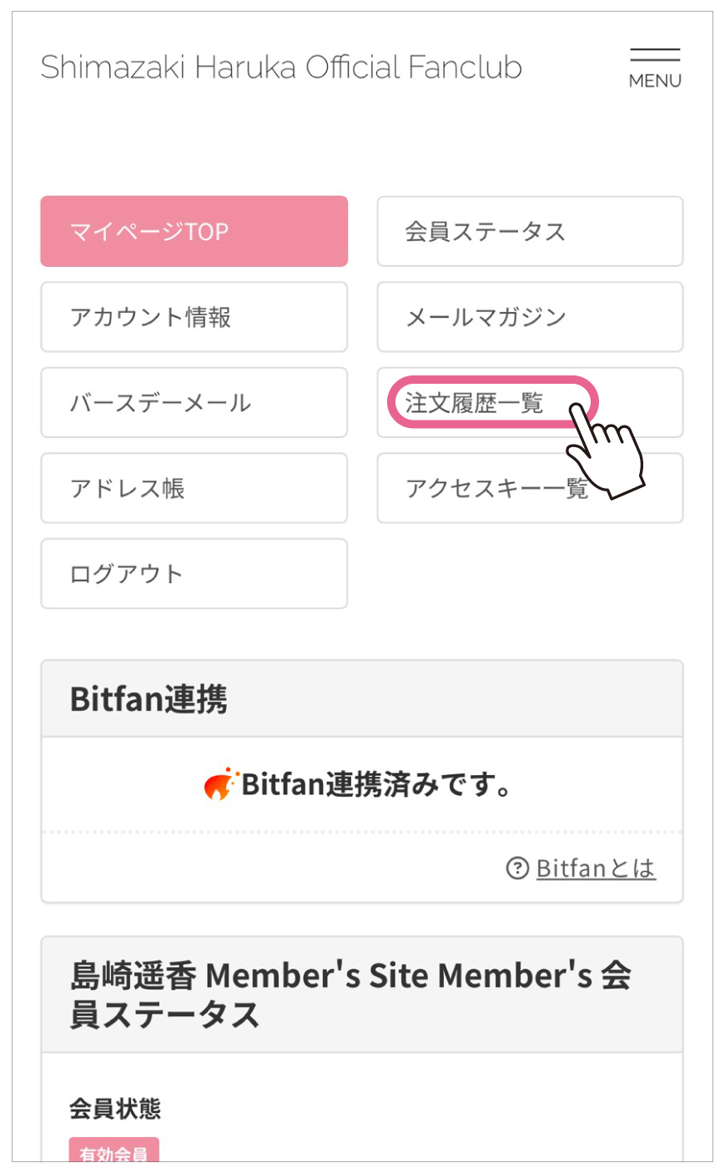Open アドレス帳 address book
The image size is (725, 1173).
(x=194, y=488)
